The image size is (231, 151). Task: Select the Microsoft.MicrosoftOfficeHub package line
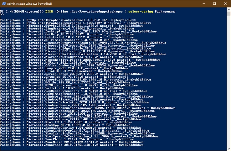coord(77,51)
